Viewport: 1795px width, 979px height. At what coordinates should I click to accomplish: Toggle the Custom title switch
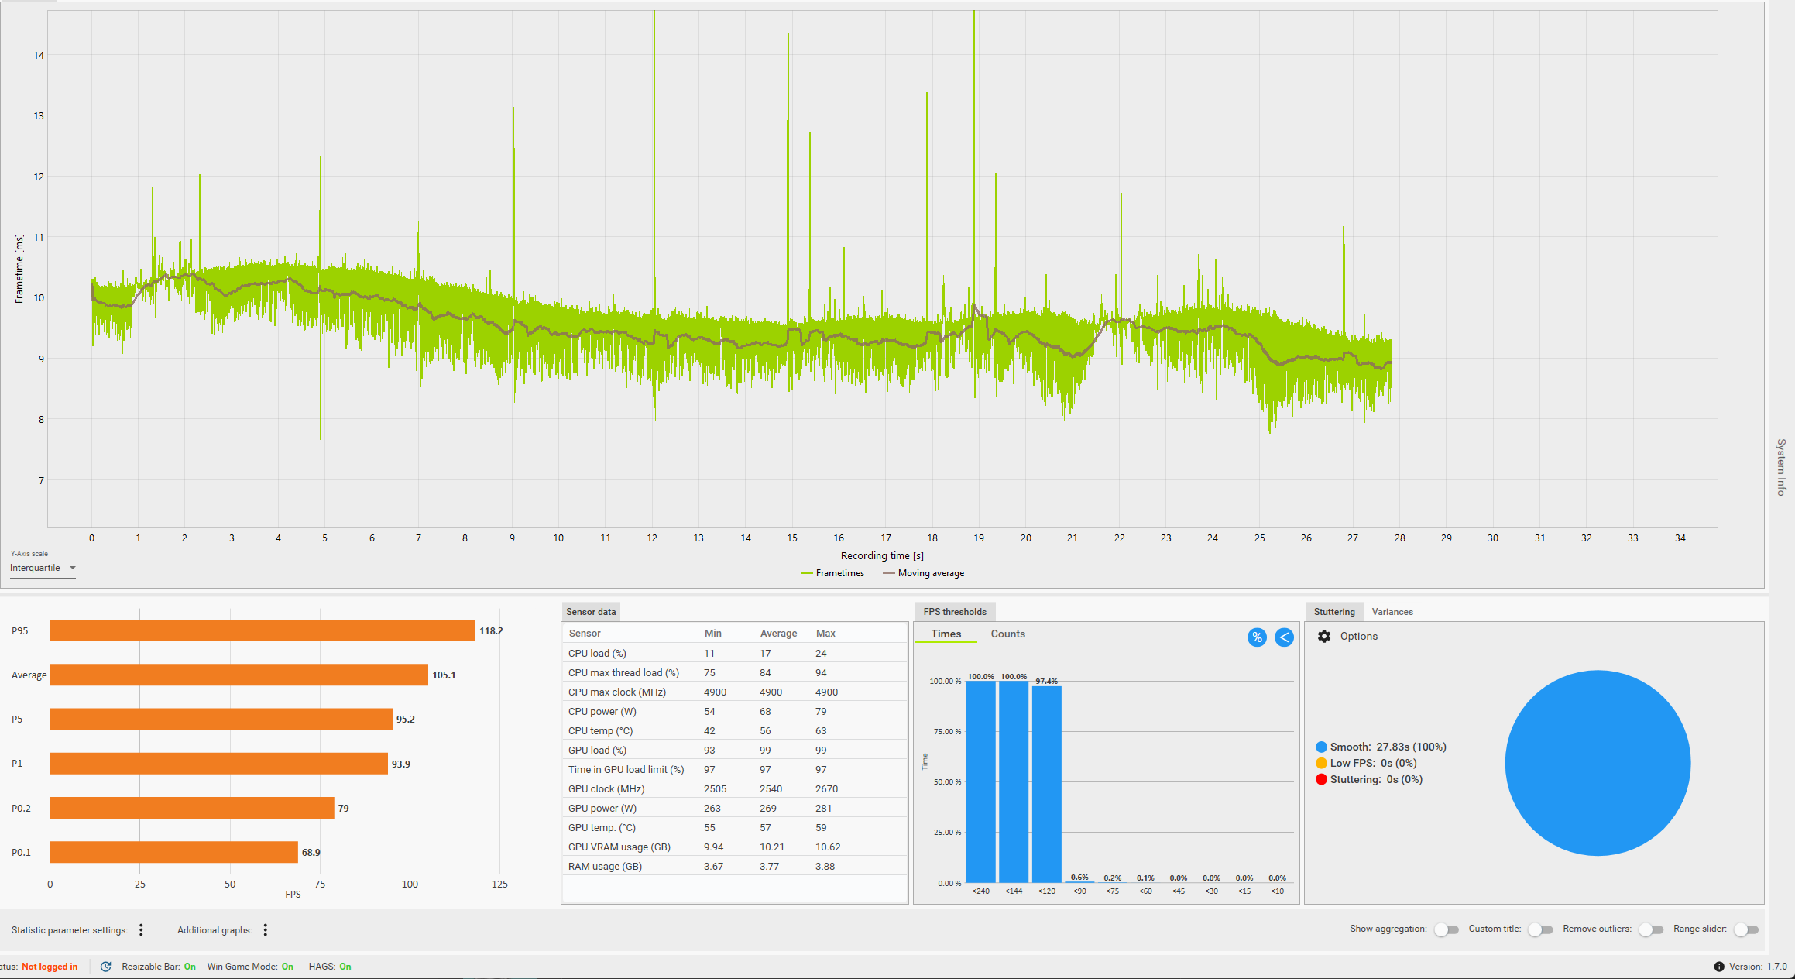tap(1540, 929)
